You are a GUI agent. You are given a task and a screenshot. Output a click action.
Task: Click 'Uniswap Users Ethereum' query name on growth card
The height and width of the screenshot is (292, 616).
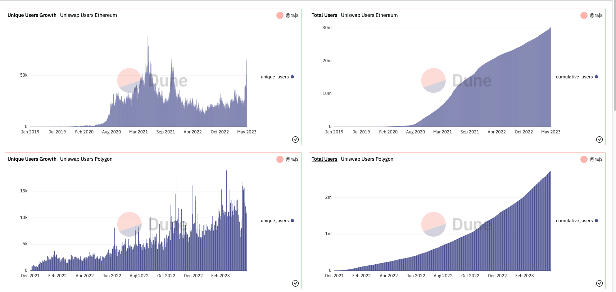click(x=89, y=15)
